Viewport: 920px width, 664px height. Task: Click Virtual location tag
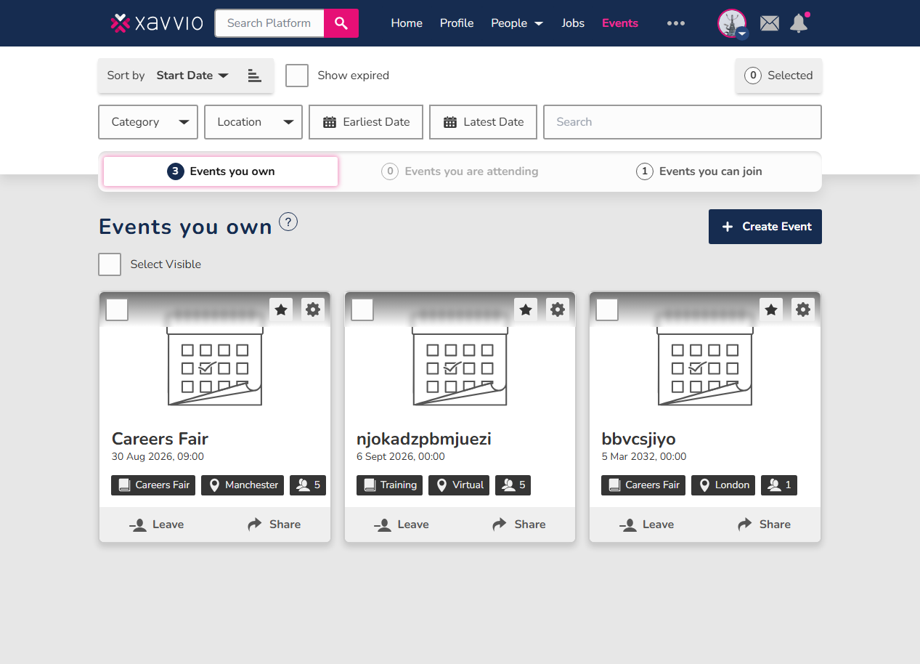pyautogui.click(x=459, y=485)
